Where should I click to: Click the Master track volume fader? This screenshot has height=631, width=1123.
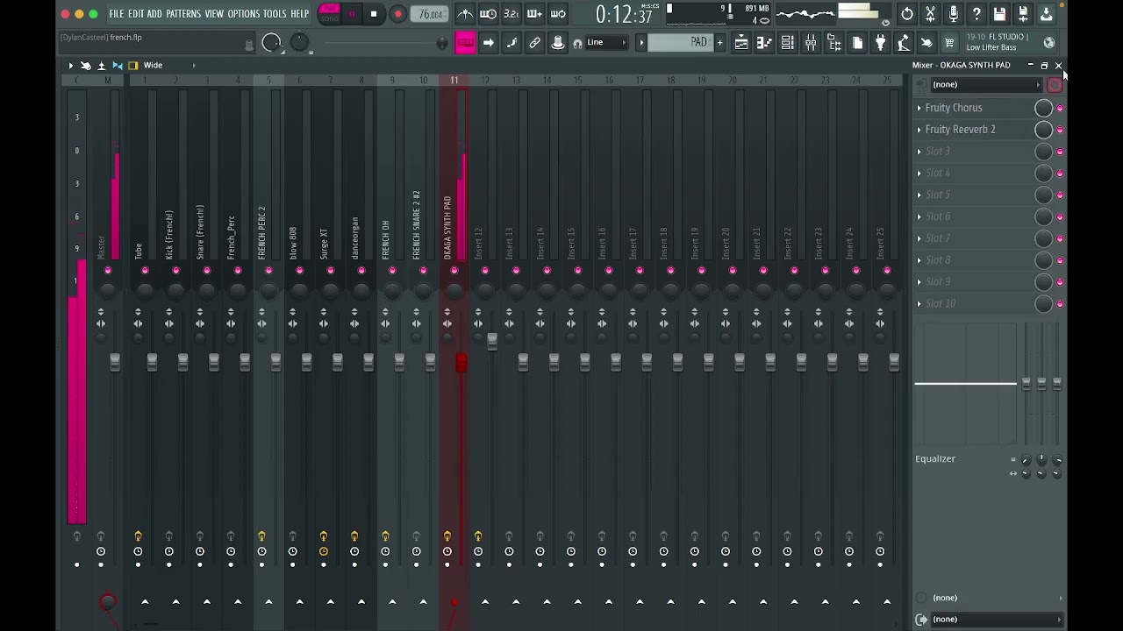click(115, 362)
